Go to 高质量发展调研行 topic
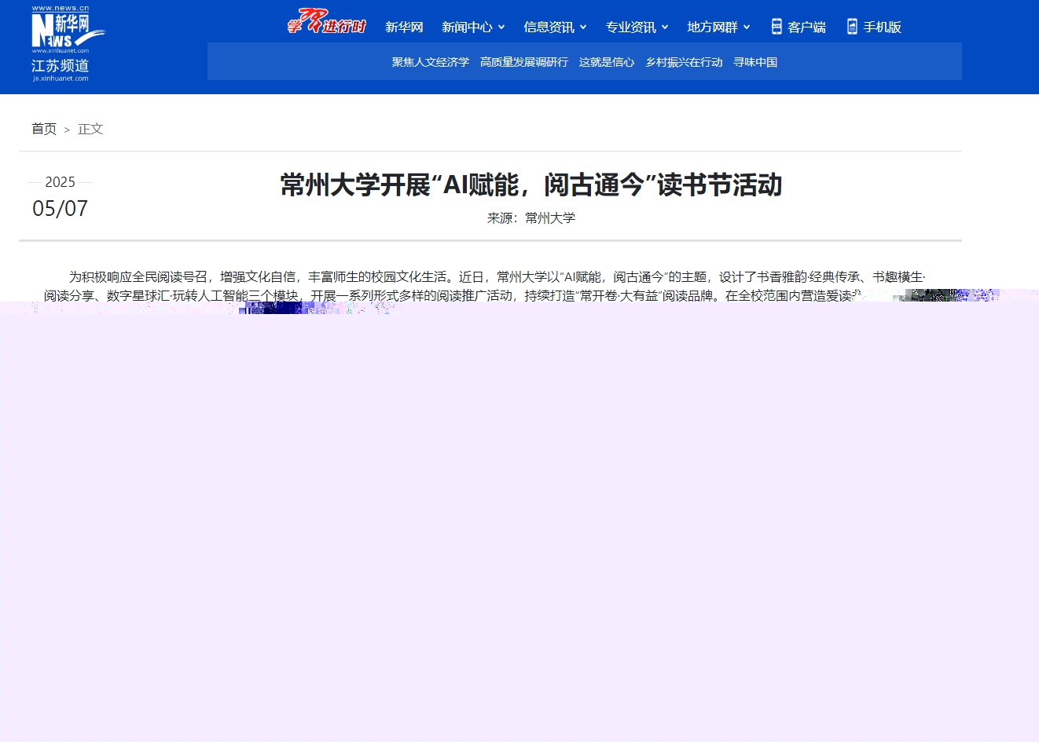The width and height of the screenshot is (1039, 742). coord(524,62)
